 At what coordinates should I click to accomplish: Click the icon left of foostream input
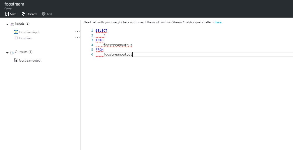coord(16,38)
